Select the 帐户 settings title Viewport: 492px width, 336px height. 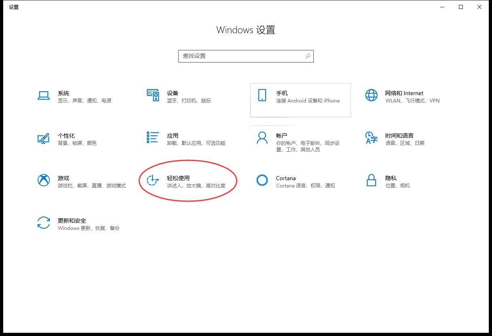pyautogui.click(x=282, y=136)
